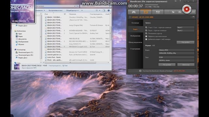Click the Воспроизвести все button in Explorer
This screenshot has width=209, height=117.
pos(55,10)
